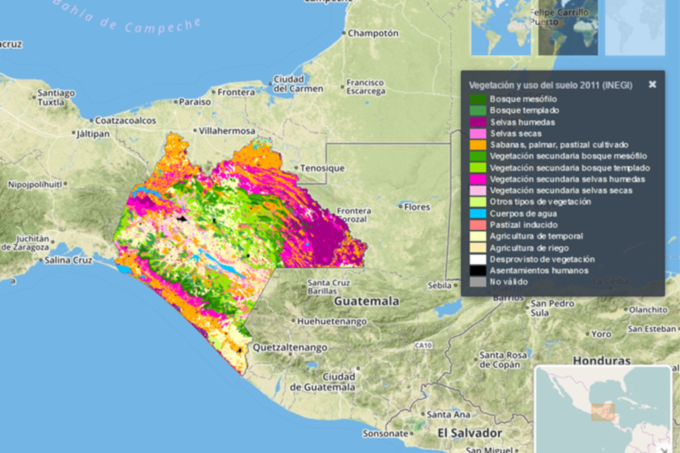
Task: Click the Frontera Corozal label
Action: click(x=354, y=215)
